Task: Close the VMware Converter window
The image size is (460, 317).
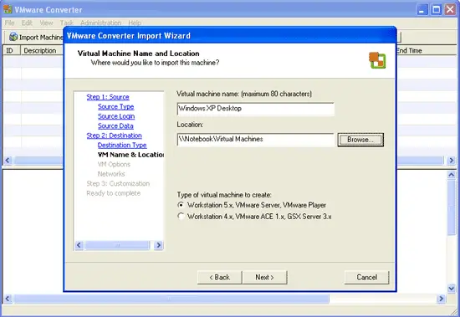Action: (x=450, y=9)
